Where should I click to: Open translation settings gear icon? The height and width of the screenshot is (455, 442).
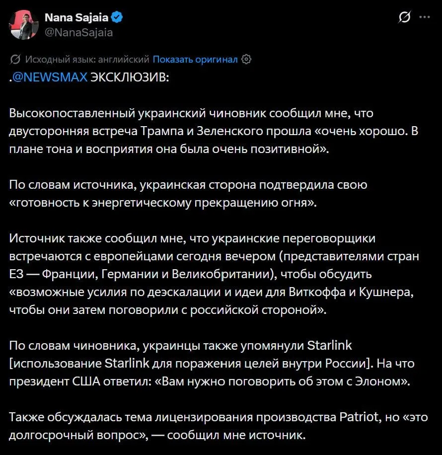[246, 59]
